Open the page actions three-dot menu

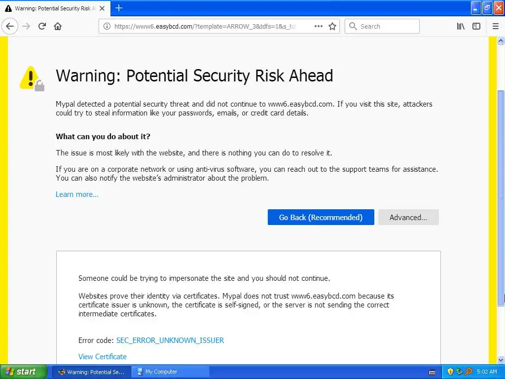(319, 26)
